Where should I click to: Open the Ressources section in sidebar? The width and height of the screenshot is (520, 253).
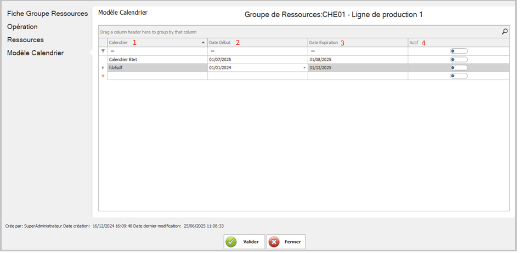pyautogui.click(x=25, y=40)
